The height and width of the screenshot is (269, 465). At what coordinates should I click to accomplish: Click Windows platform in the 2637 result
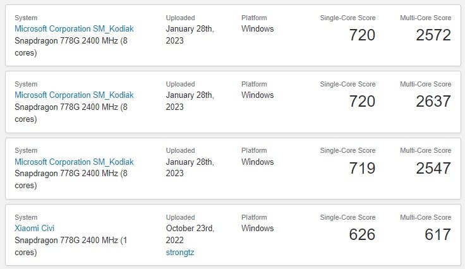tap(257, 95)
